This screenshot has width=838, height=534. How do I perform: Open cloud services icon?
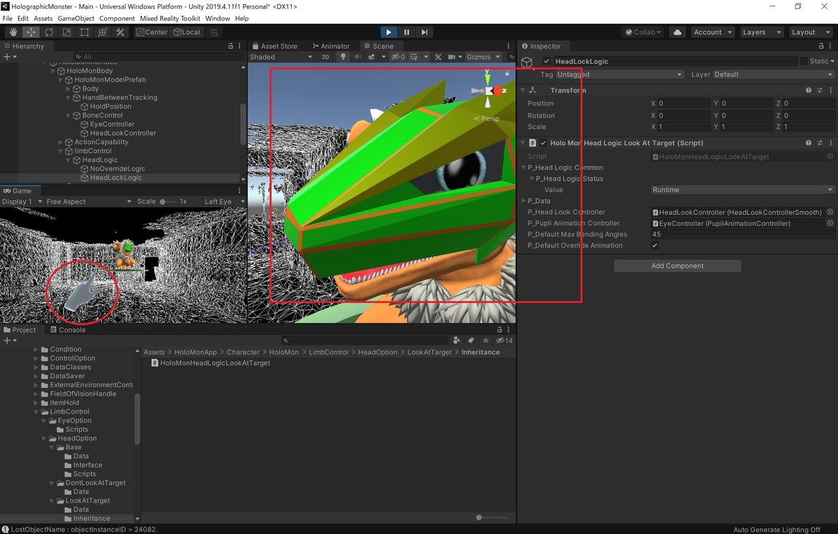[677, 32]
